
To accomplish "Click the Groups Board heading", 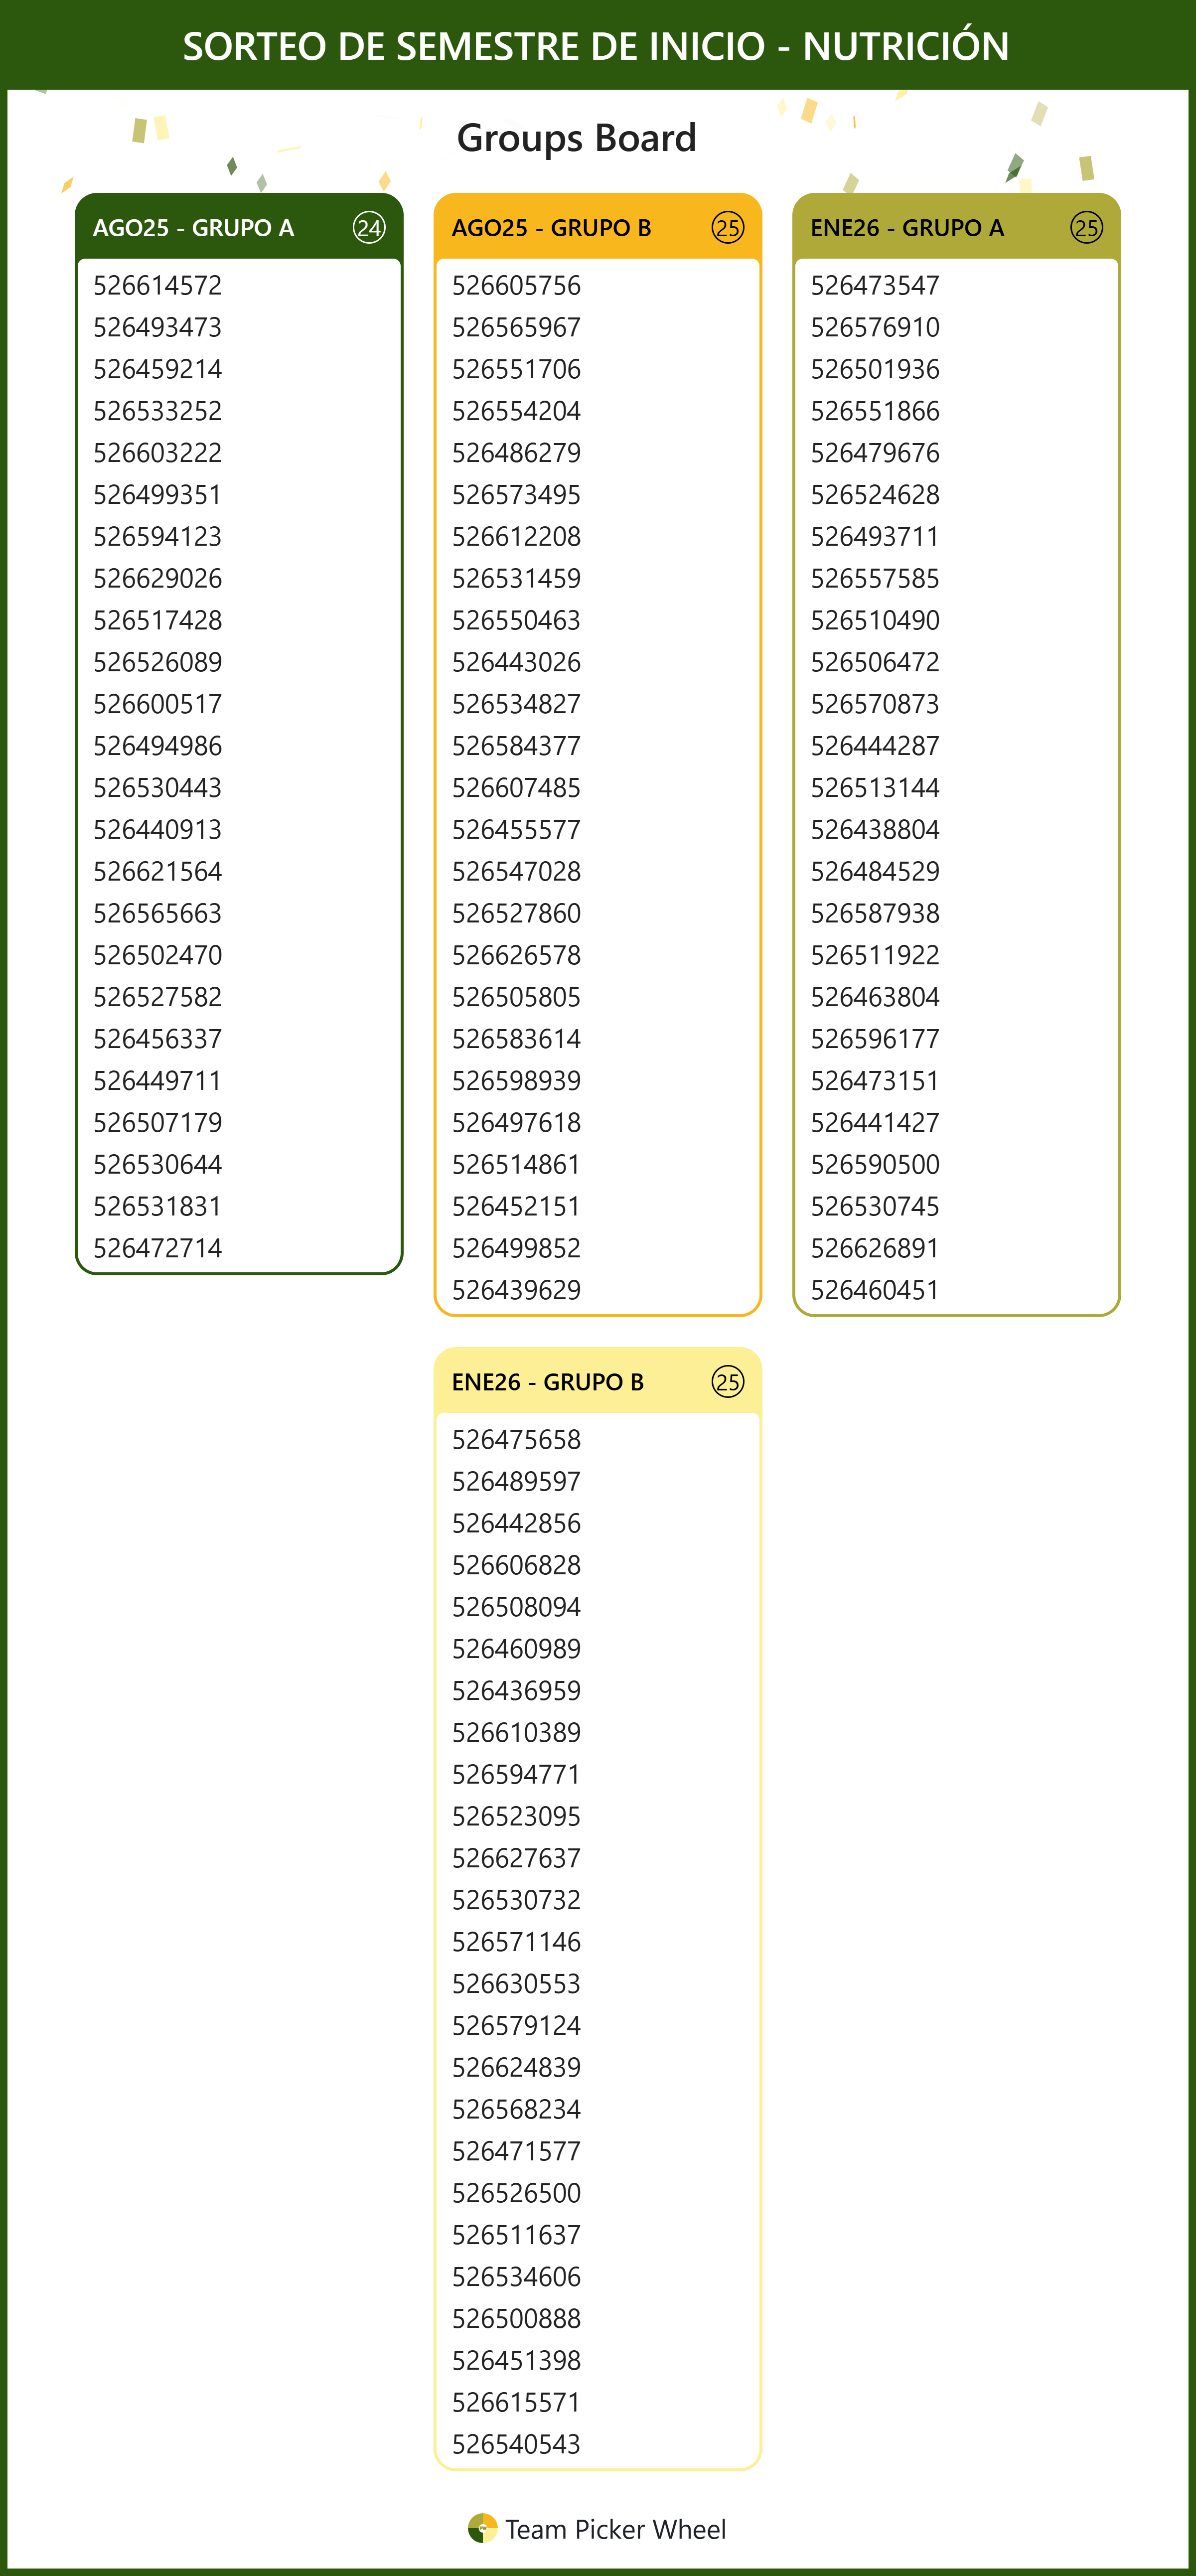I will pos(577,138).
